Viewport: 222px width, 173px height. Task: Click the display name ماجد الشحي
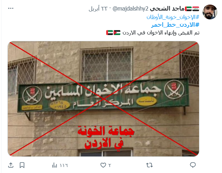pos(167,9)
